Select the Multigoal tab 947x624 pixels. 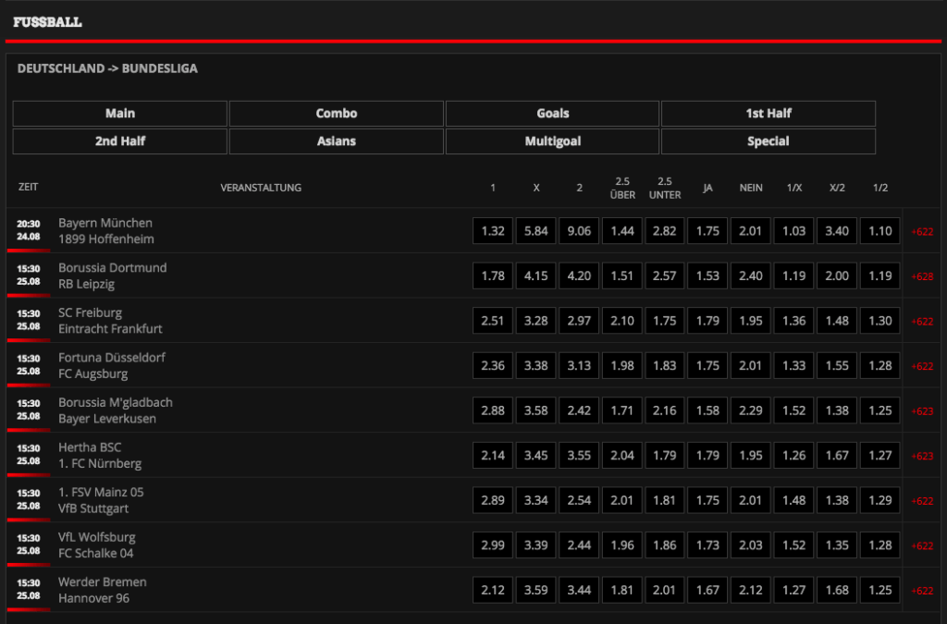(552, 141)
